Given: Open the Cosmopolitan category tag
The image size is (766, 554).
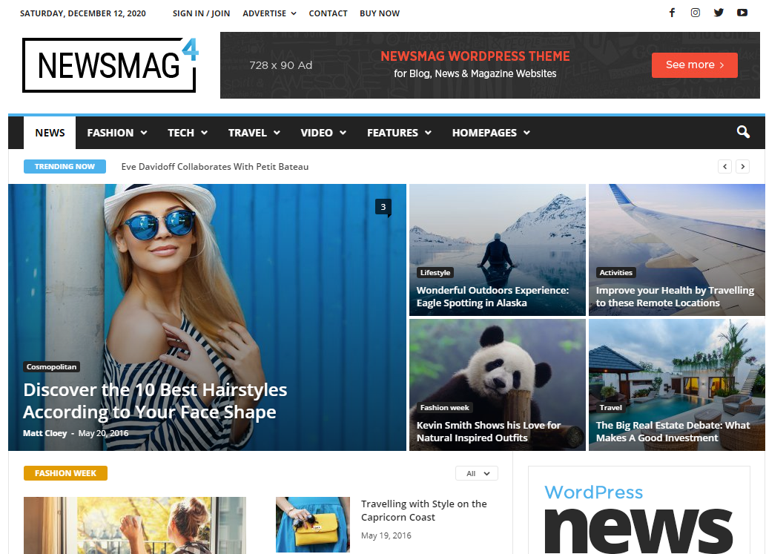Looking at the screenshot, I should [51, 366].
